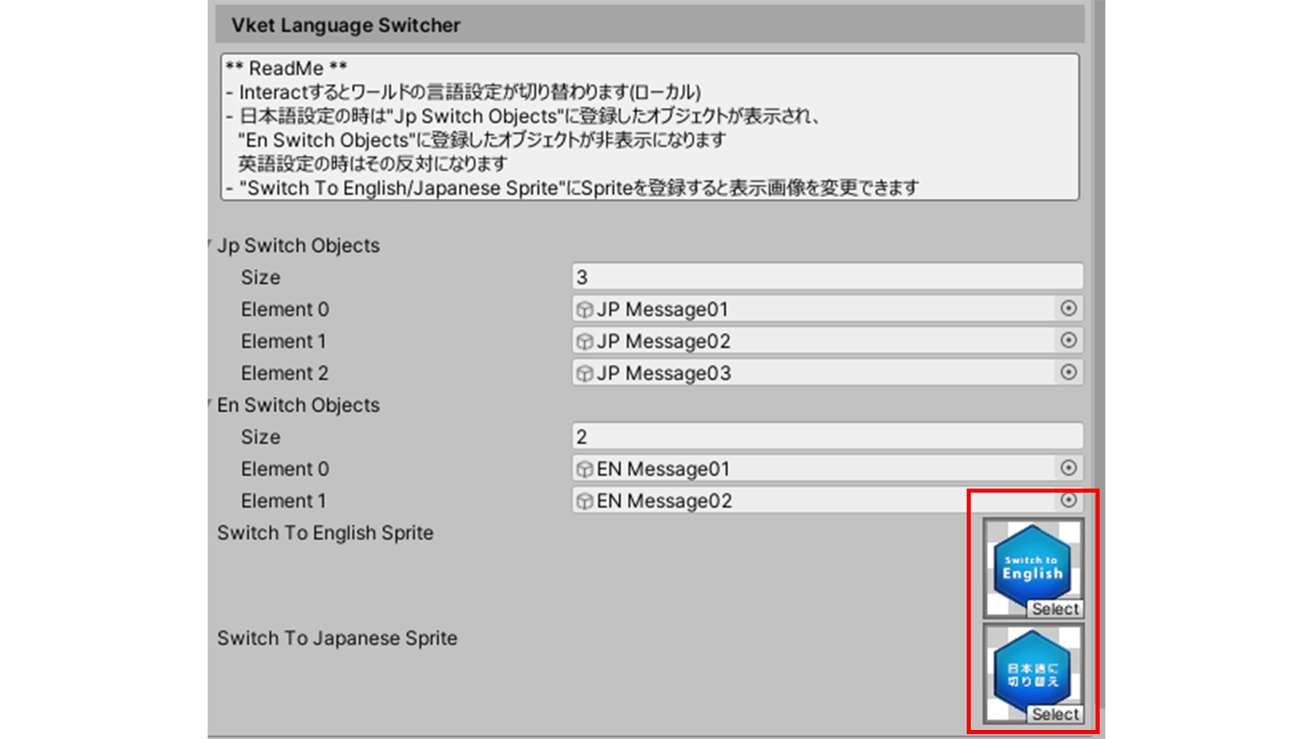This screenshot has width=1313, height=739.
Task: Select the JP Message01 object field
Action: tap(827, 309)
